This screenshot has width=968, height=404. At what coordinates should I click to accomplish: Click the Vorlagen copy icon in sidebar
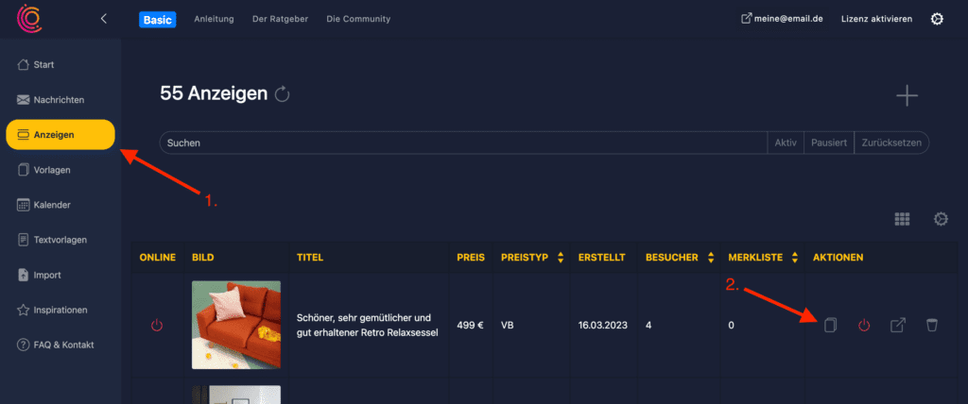tap(24, 170)
